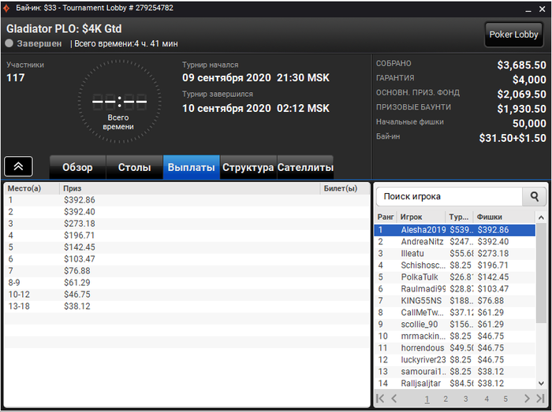
Task: Click payout row for places 10-12
Action: 187,295
